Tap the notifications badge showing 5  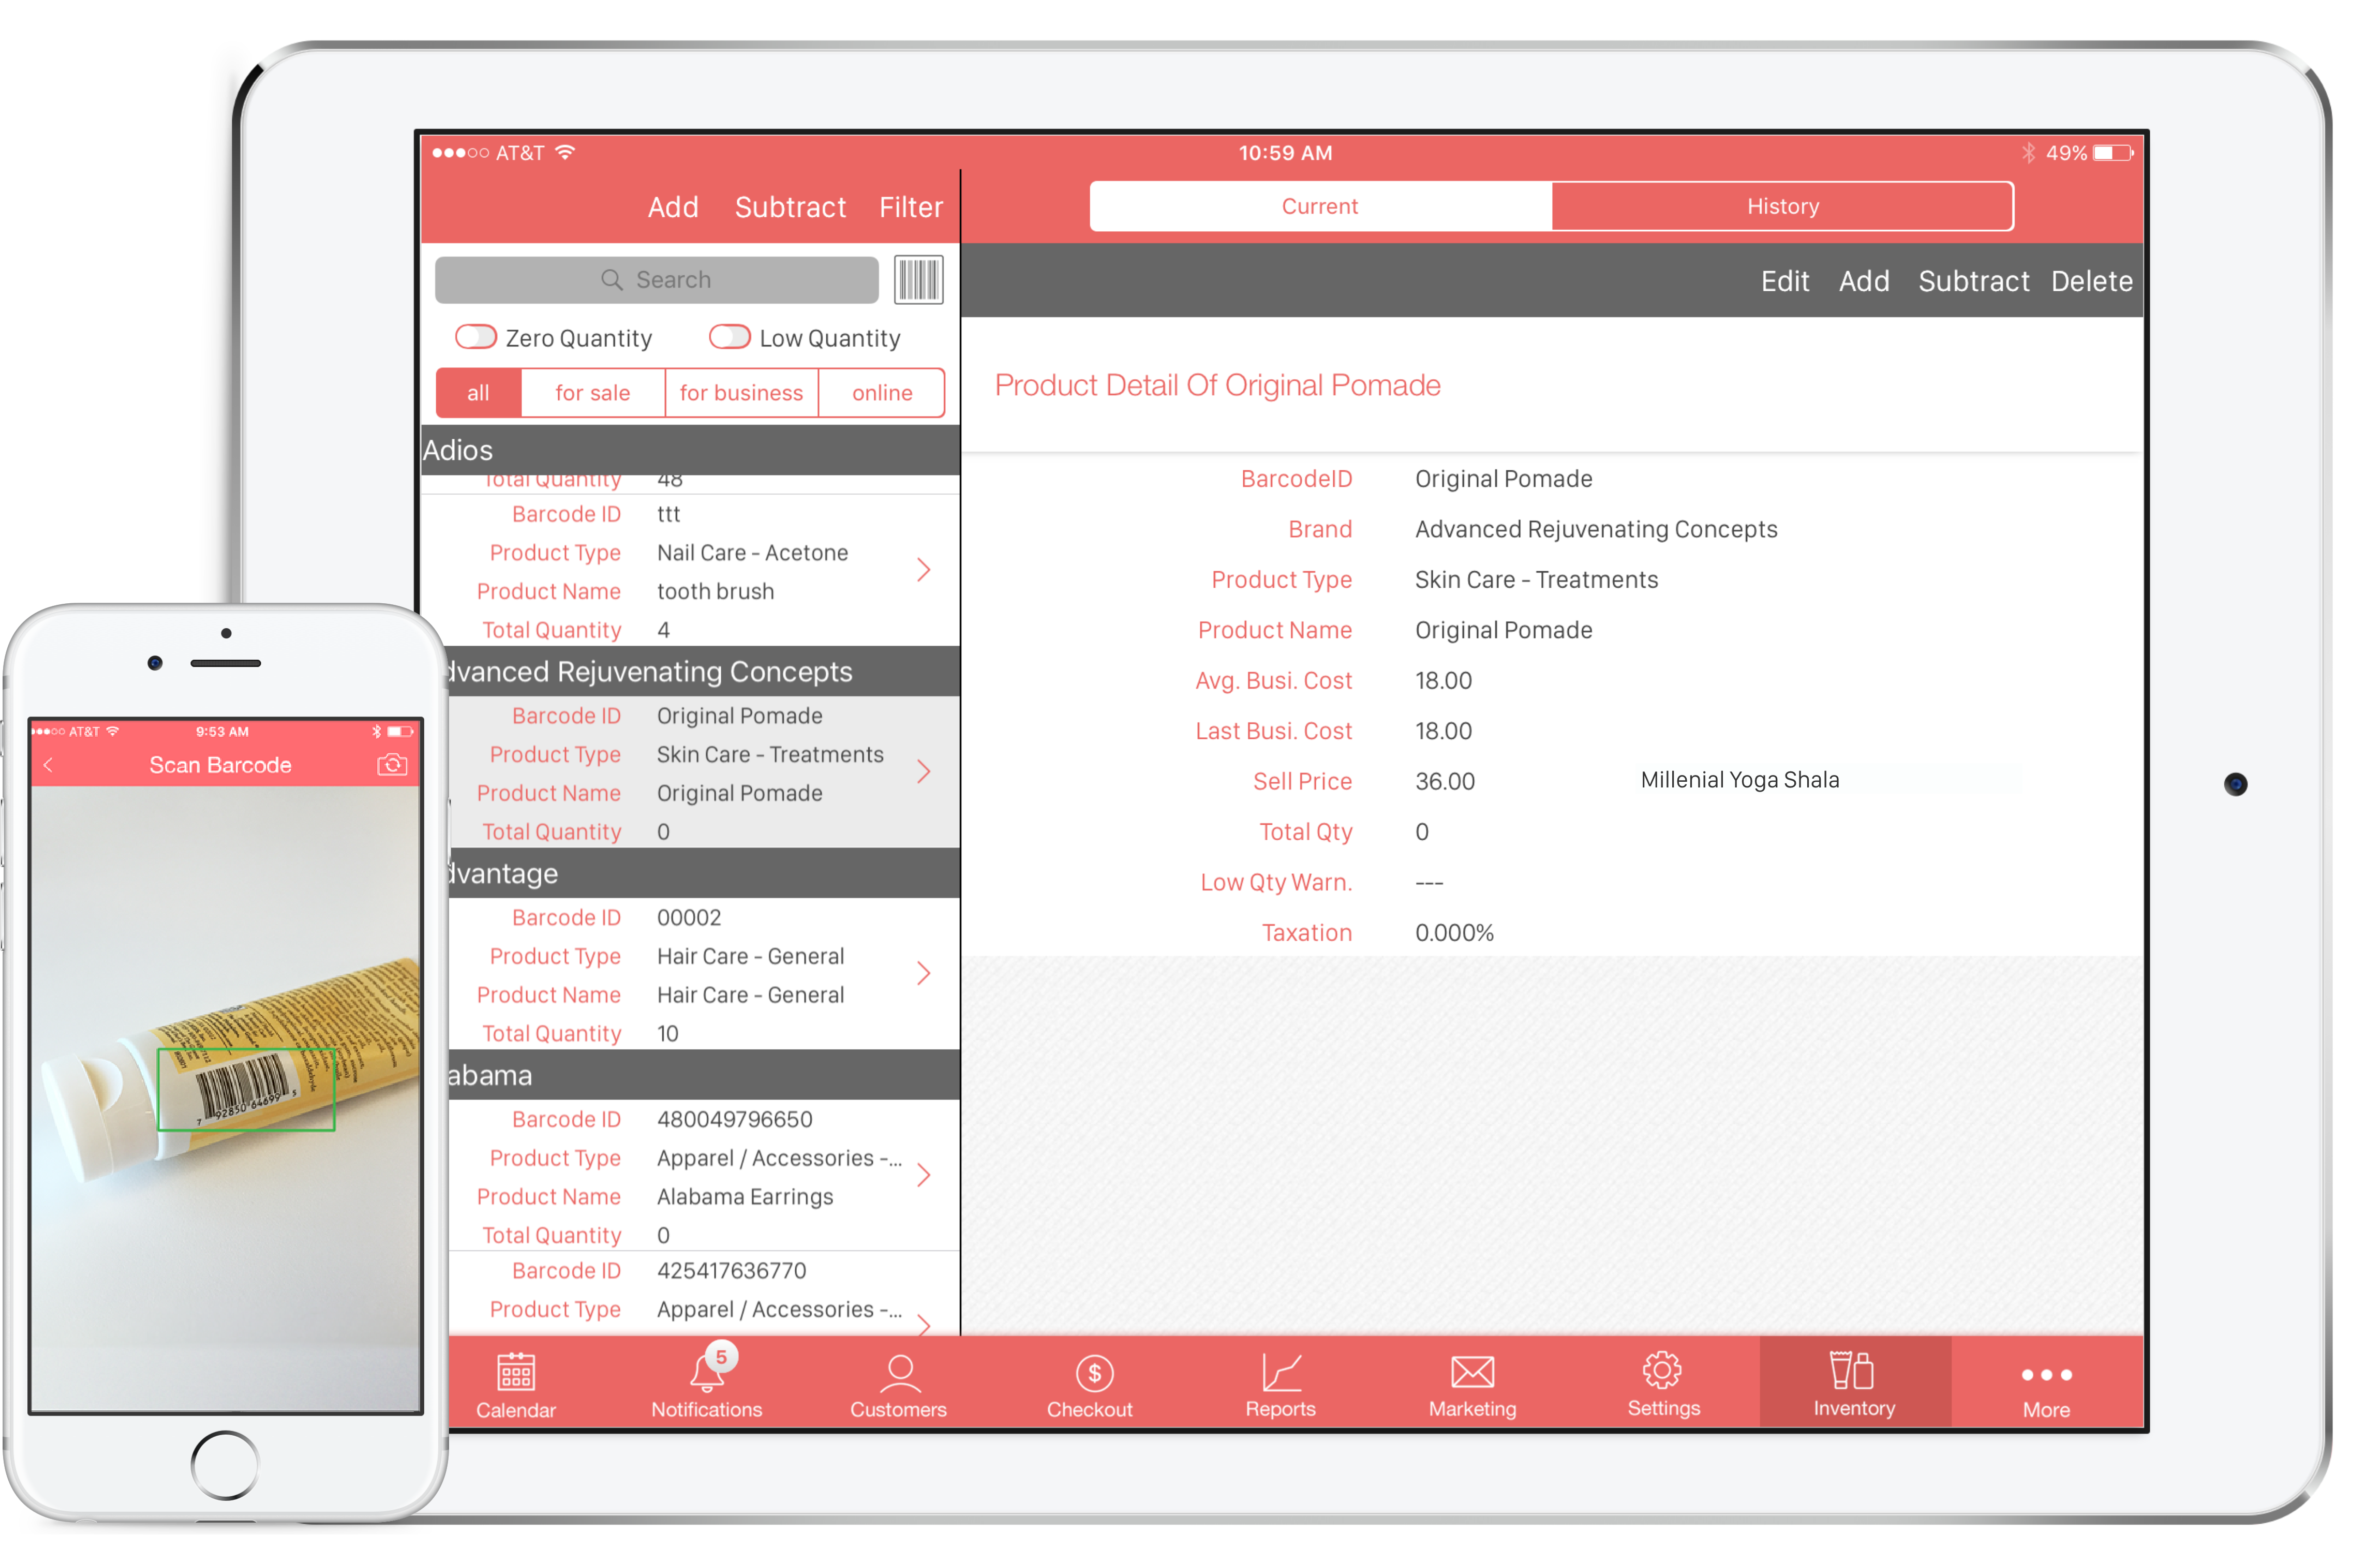pos(720,1357)
